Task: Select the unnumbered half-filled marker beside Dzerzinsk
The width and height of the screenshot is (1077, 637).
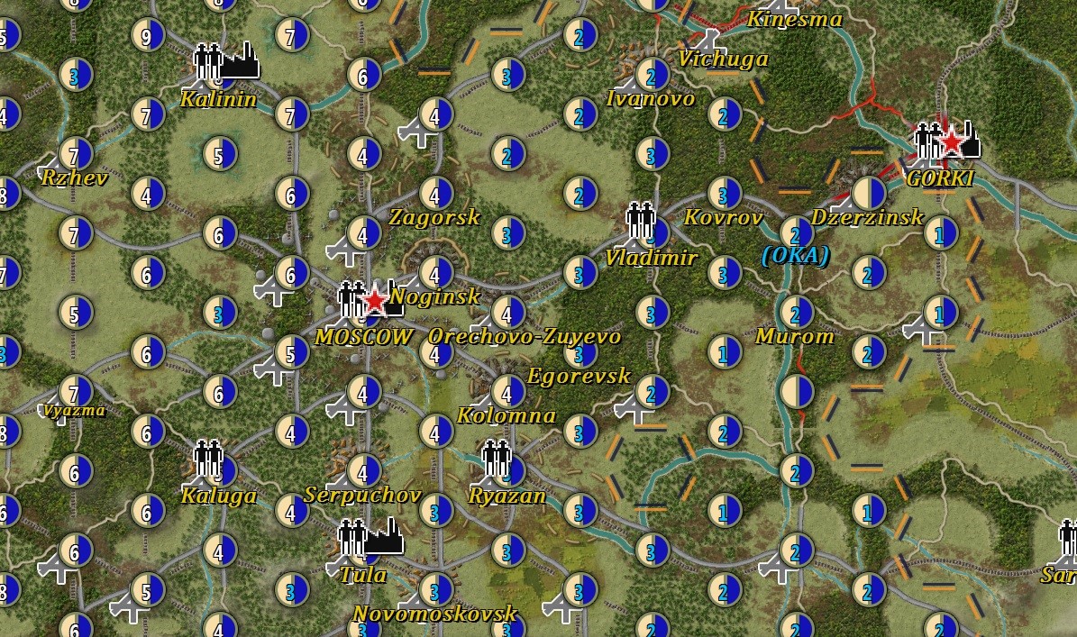Action: tap(869, 192)
